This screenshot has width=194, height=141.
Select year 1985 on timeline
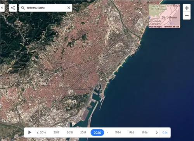tap(131, 133)
